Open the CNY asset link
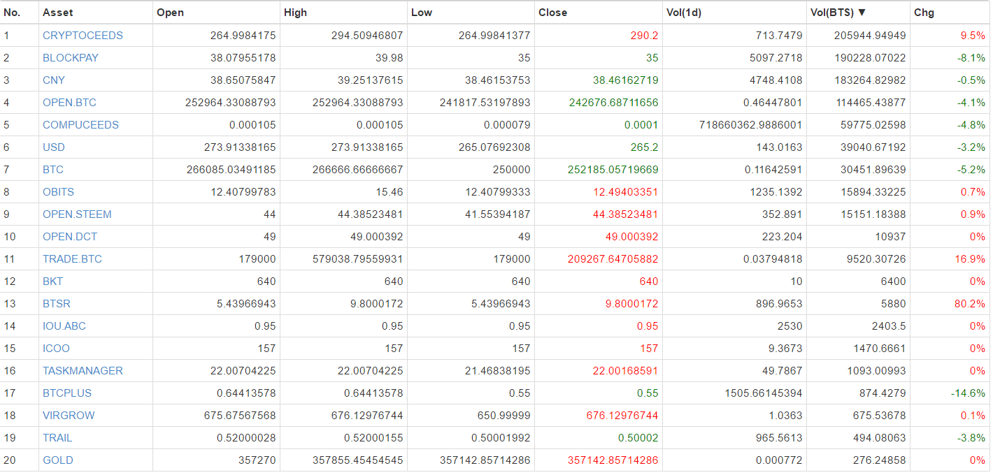Viewport: 993px width, 475px height. point(54,80)
